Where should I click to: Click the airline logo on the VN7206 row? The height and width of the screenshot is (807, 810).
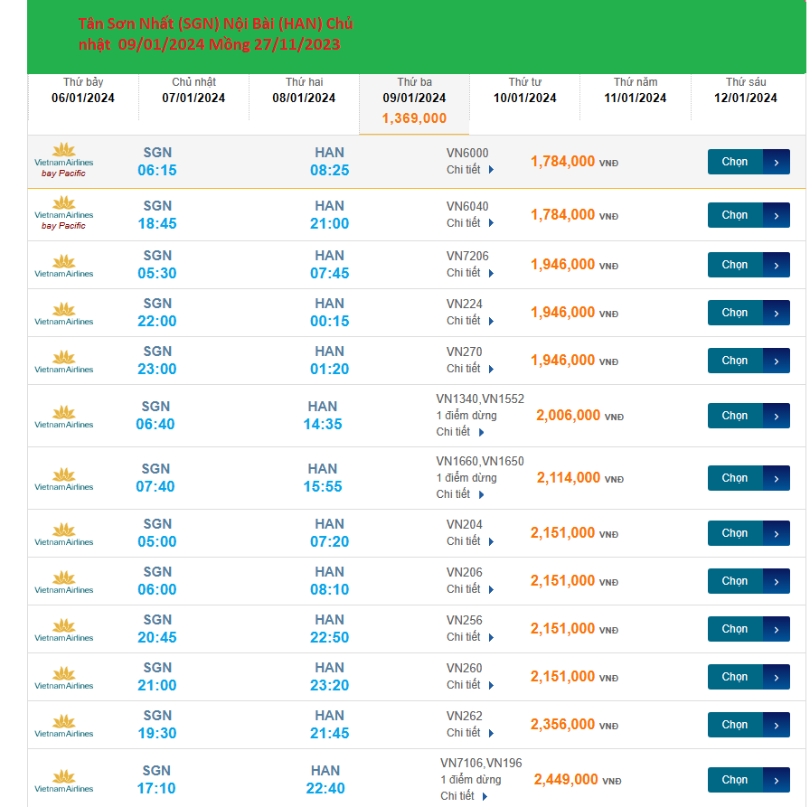tap(63, 265)
